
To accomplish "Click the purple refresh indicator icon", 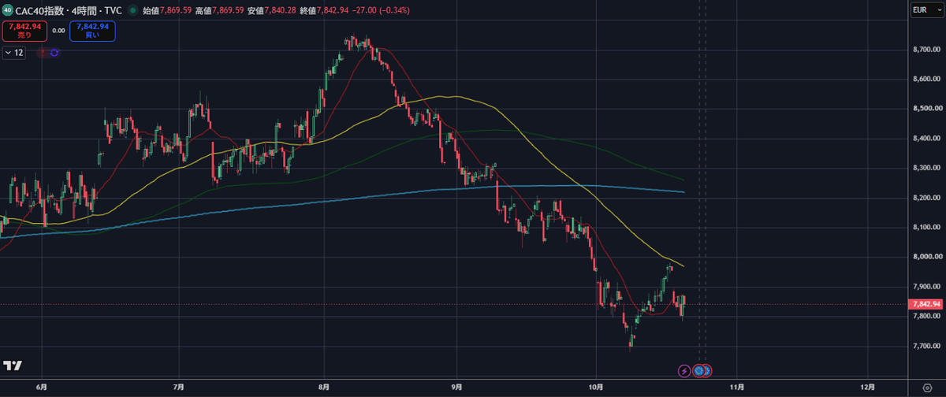I will point(54,53).
